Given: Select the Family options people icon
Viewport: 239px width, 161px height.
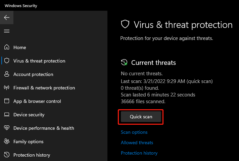Looking at the screenshot, I should [x=7, y=141].
